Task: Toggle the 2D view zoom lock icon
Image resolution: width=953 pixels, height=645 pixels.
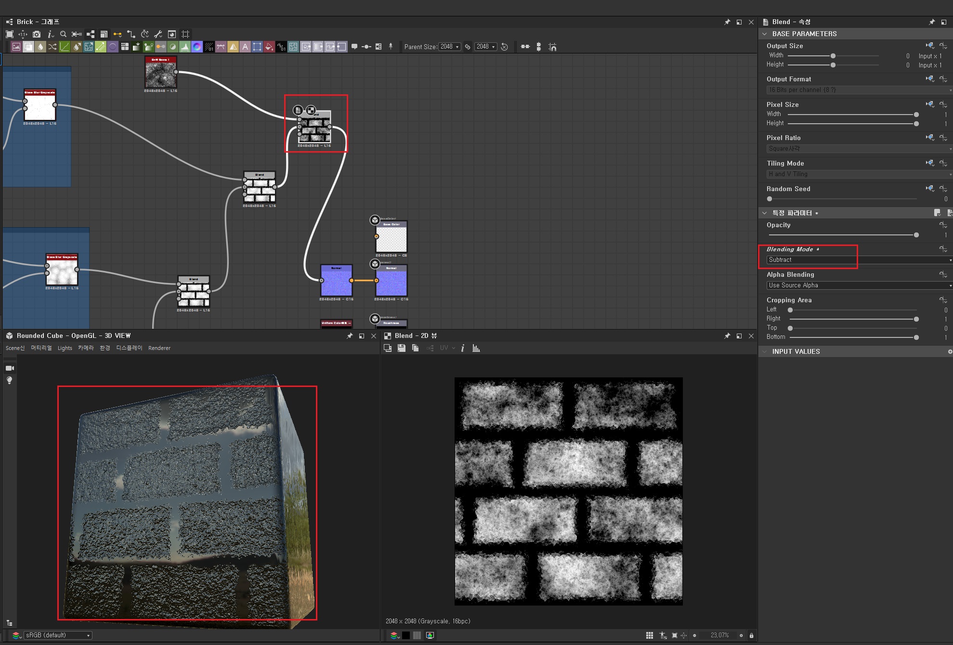Action: (751, 635)
